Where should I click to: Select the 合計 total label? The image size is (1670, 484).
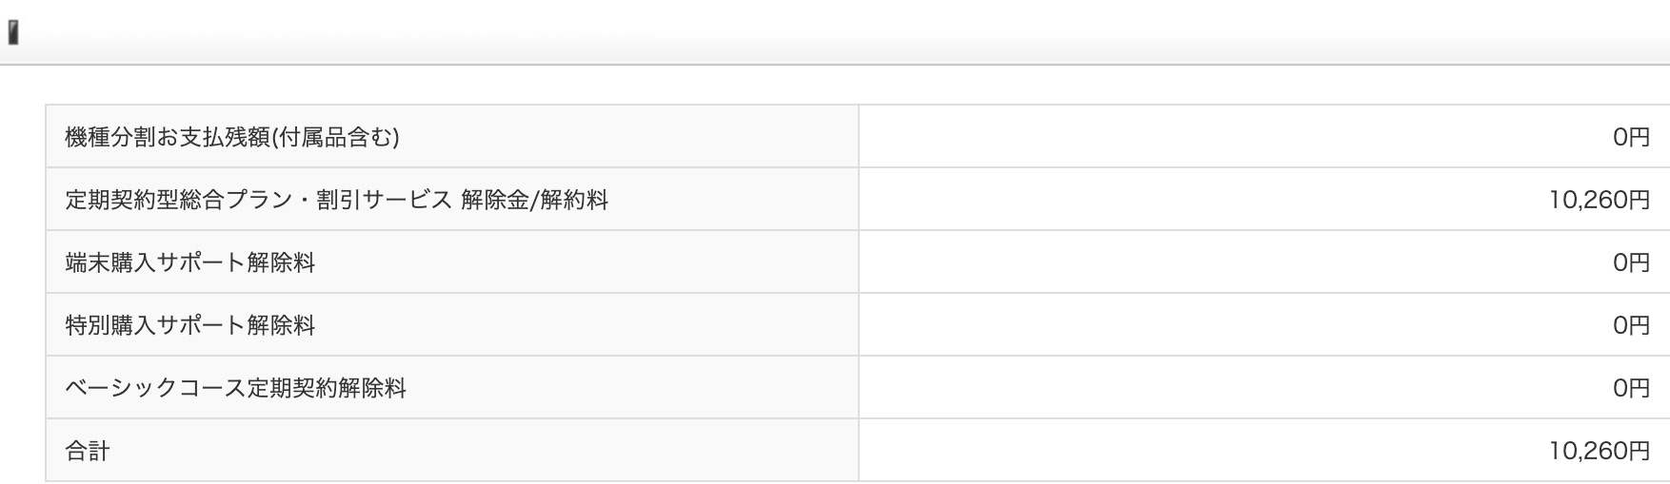(x=88, y=451)
